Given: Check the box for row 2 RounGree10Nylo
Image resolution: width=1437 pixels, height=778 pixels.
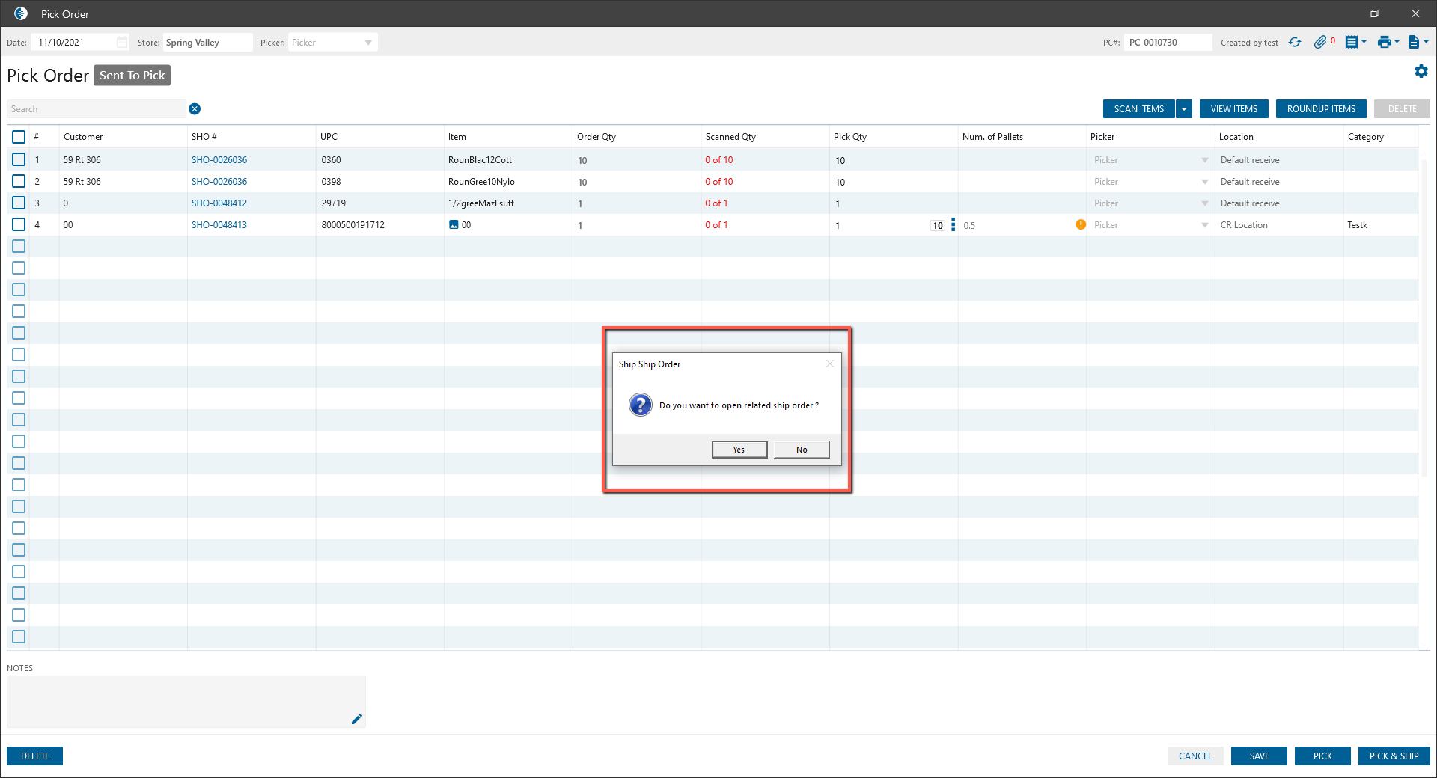Looking at the screenshot, I should click(19, 181).
